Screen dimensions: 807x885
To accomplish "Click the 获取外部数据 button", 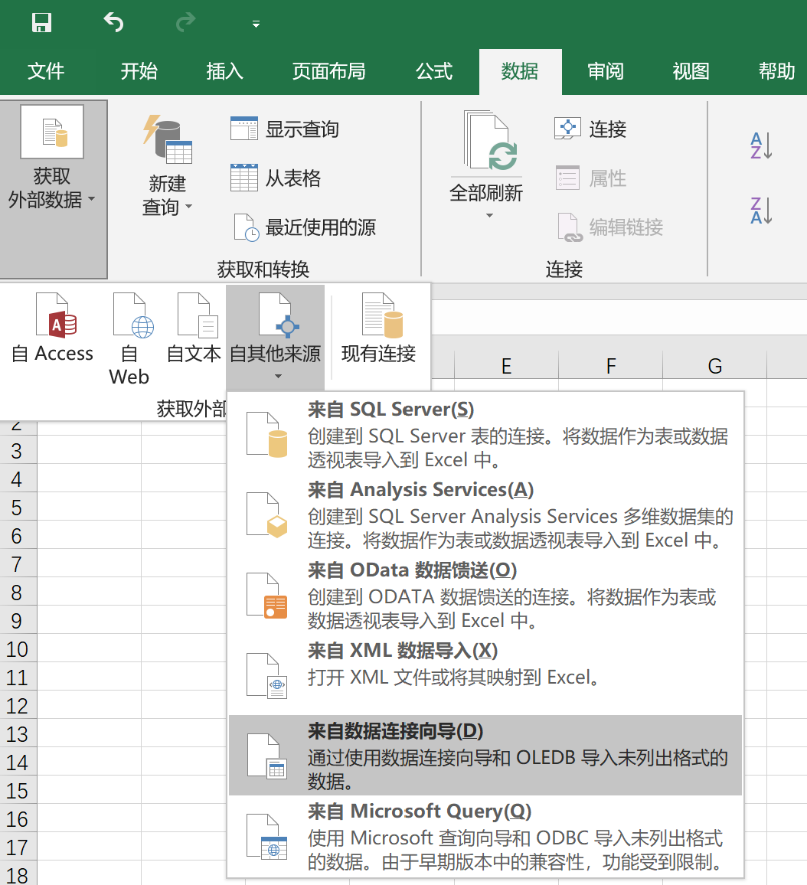I will pyautogui.click(x=53, y=189).
